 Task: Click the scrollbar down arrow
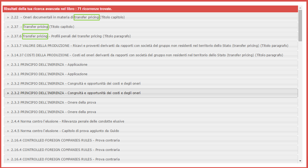(x=300, y=161)
